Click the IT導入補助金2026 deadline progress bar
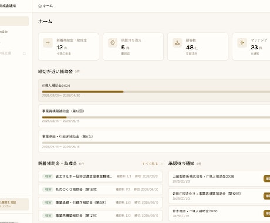The height and width of the screenshot is (223, 270). [156, 92]
